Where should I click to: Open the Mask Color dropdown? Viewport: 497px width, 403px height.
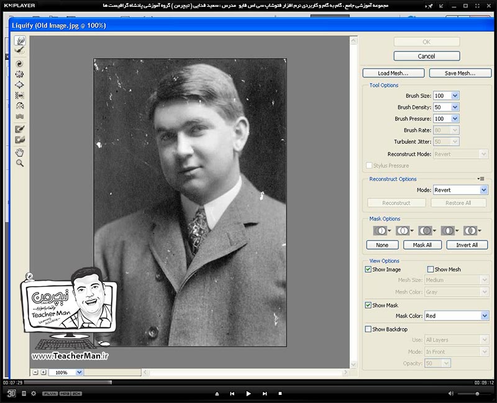click(485, 316)
